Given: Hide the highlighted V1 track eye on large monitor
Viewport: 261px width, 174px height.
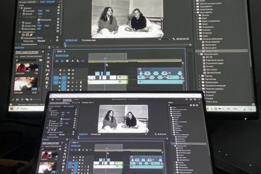Looking at the screenshot, I should 73,78.
